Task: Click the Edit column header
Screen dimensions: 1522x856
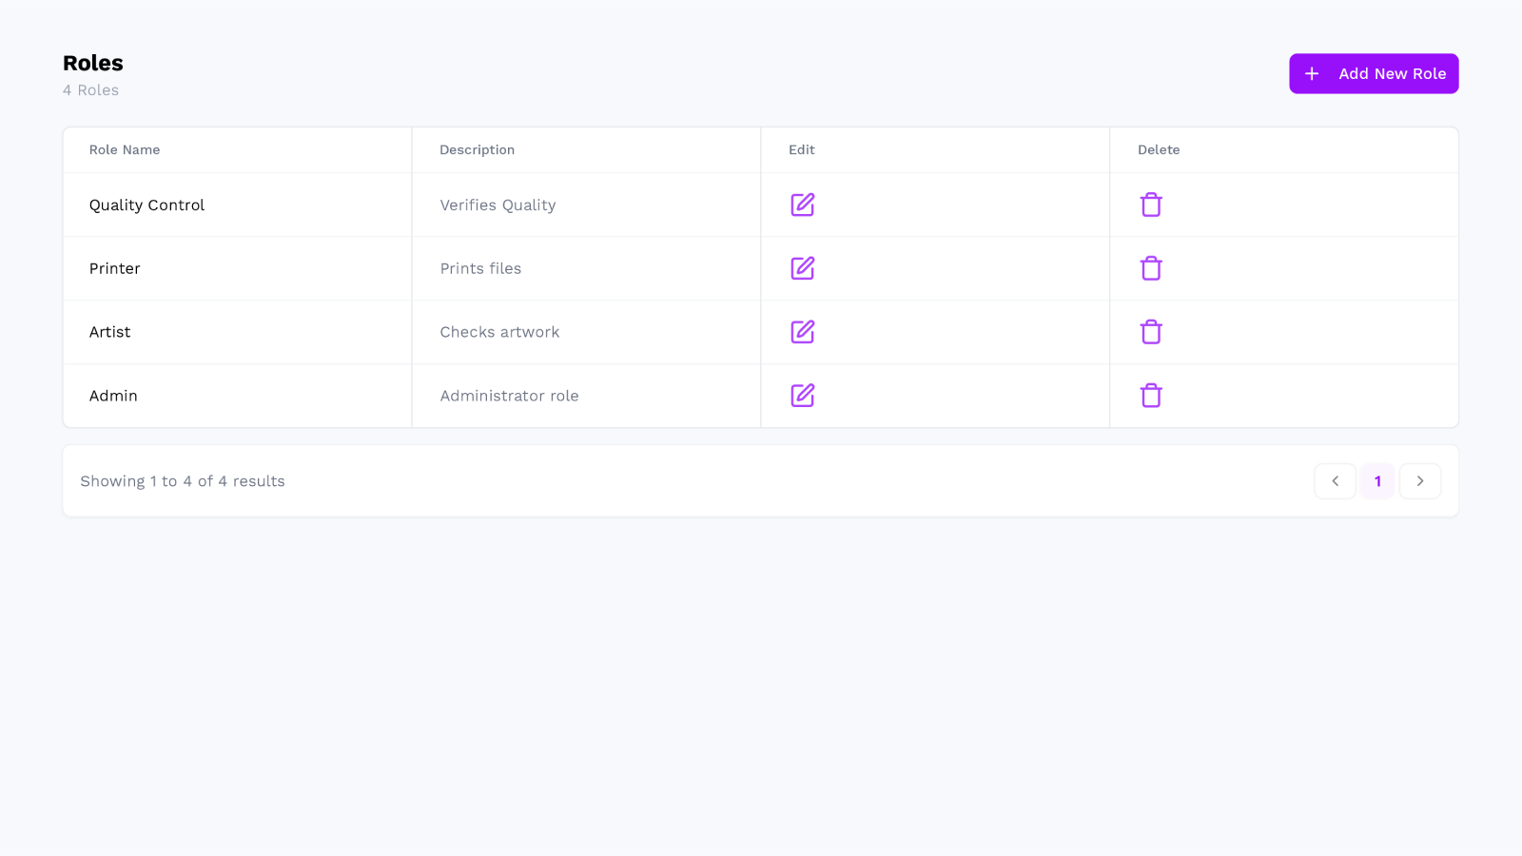Action: click(x=801, y=149)
